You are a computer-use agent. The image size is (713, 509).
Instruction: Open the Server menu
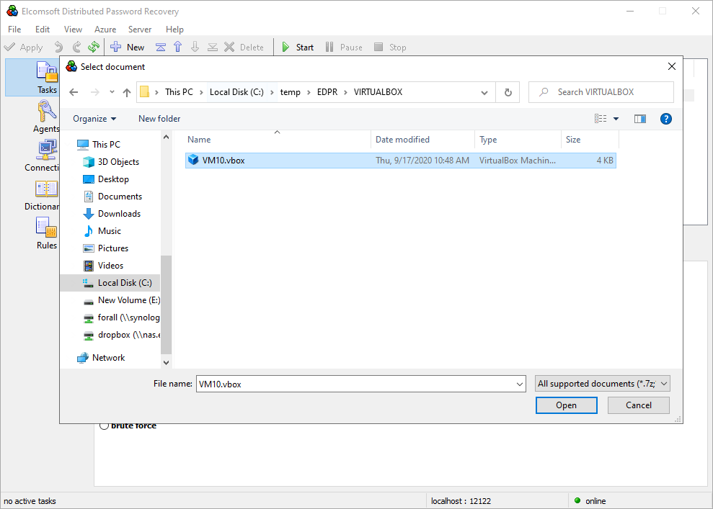click(x=140, y=29)
